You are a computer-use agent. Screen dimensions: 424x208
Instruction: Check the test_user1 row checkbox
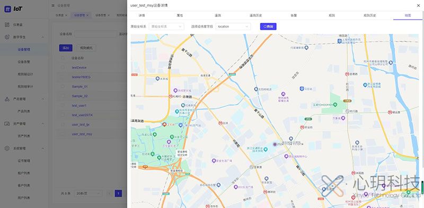pos(63,105)
